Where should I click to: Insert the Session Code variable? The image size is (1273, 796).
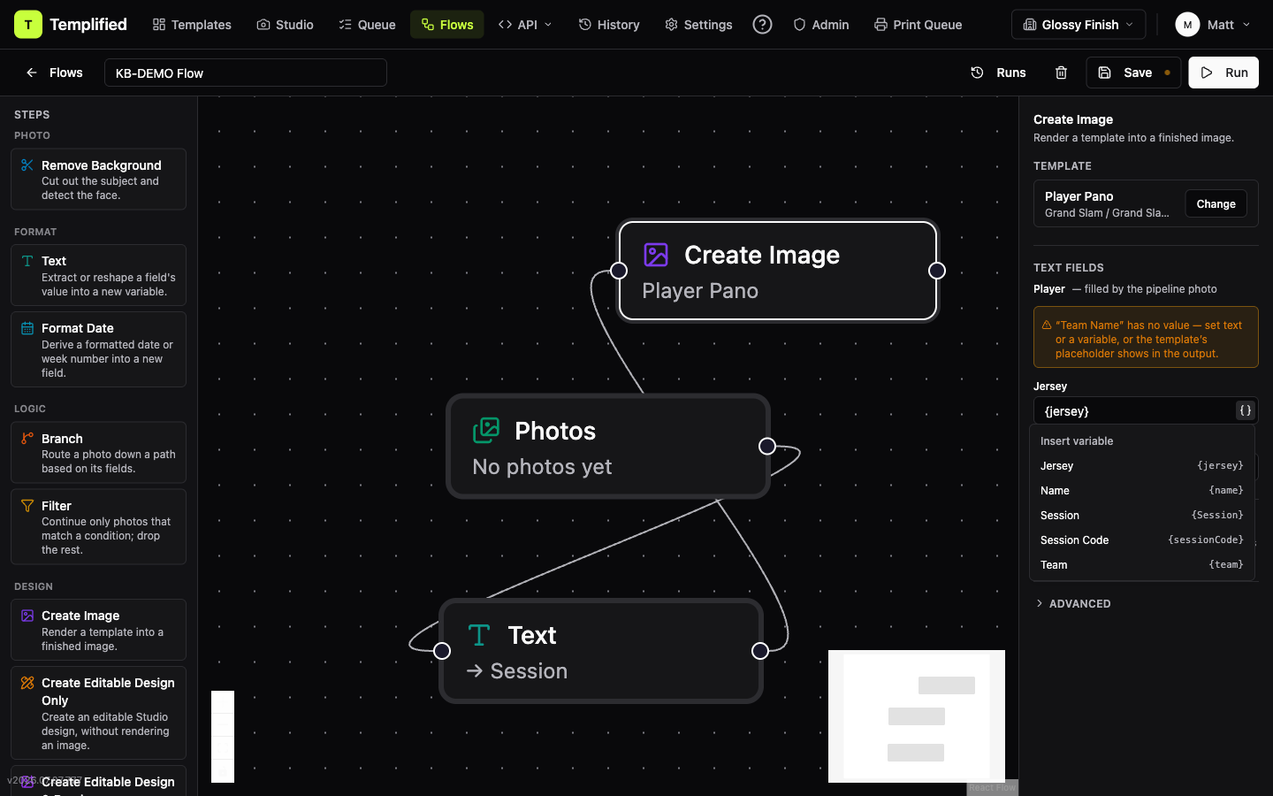(1142, 540)
